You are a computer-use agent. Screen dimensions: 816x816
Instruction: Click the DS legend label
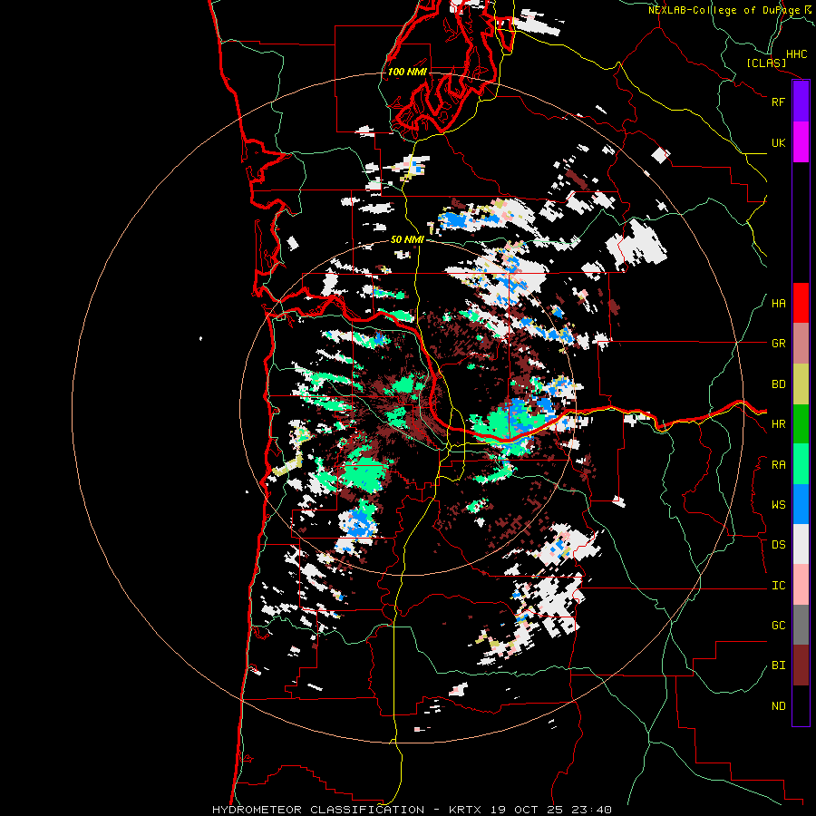[x=778, y=545]
